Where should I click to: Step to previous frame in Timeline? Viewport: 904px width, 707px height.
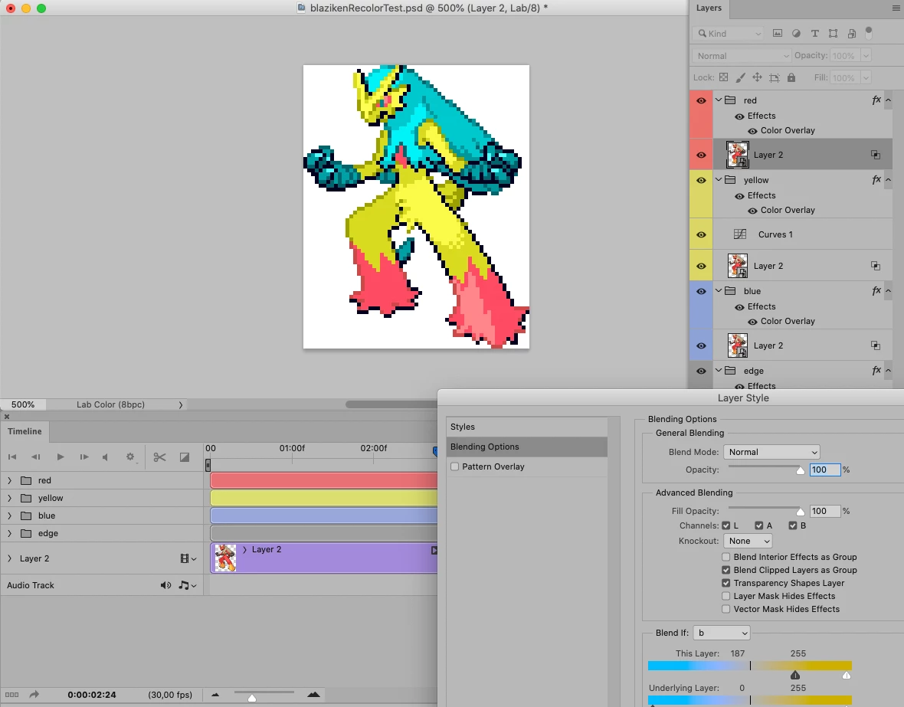click(x=36, y=457)
